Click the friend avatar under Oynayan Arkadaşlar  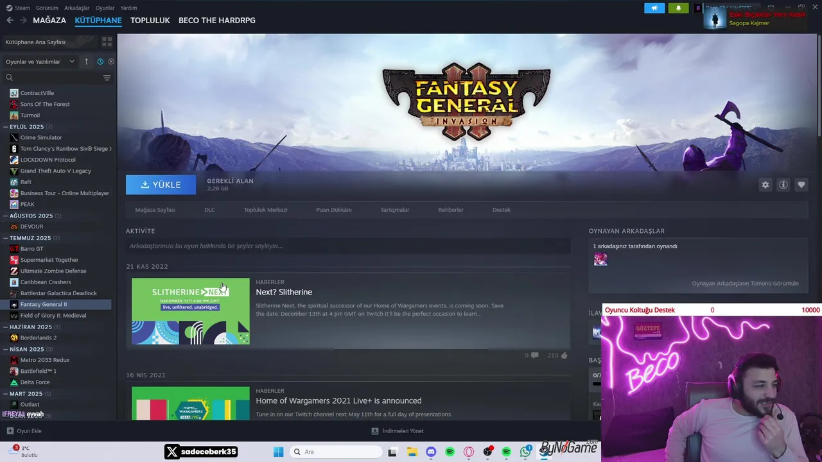[600, 259]
